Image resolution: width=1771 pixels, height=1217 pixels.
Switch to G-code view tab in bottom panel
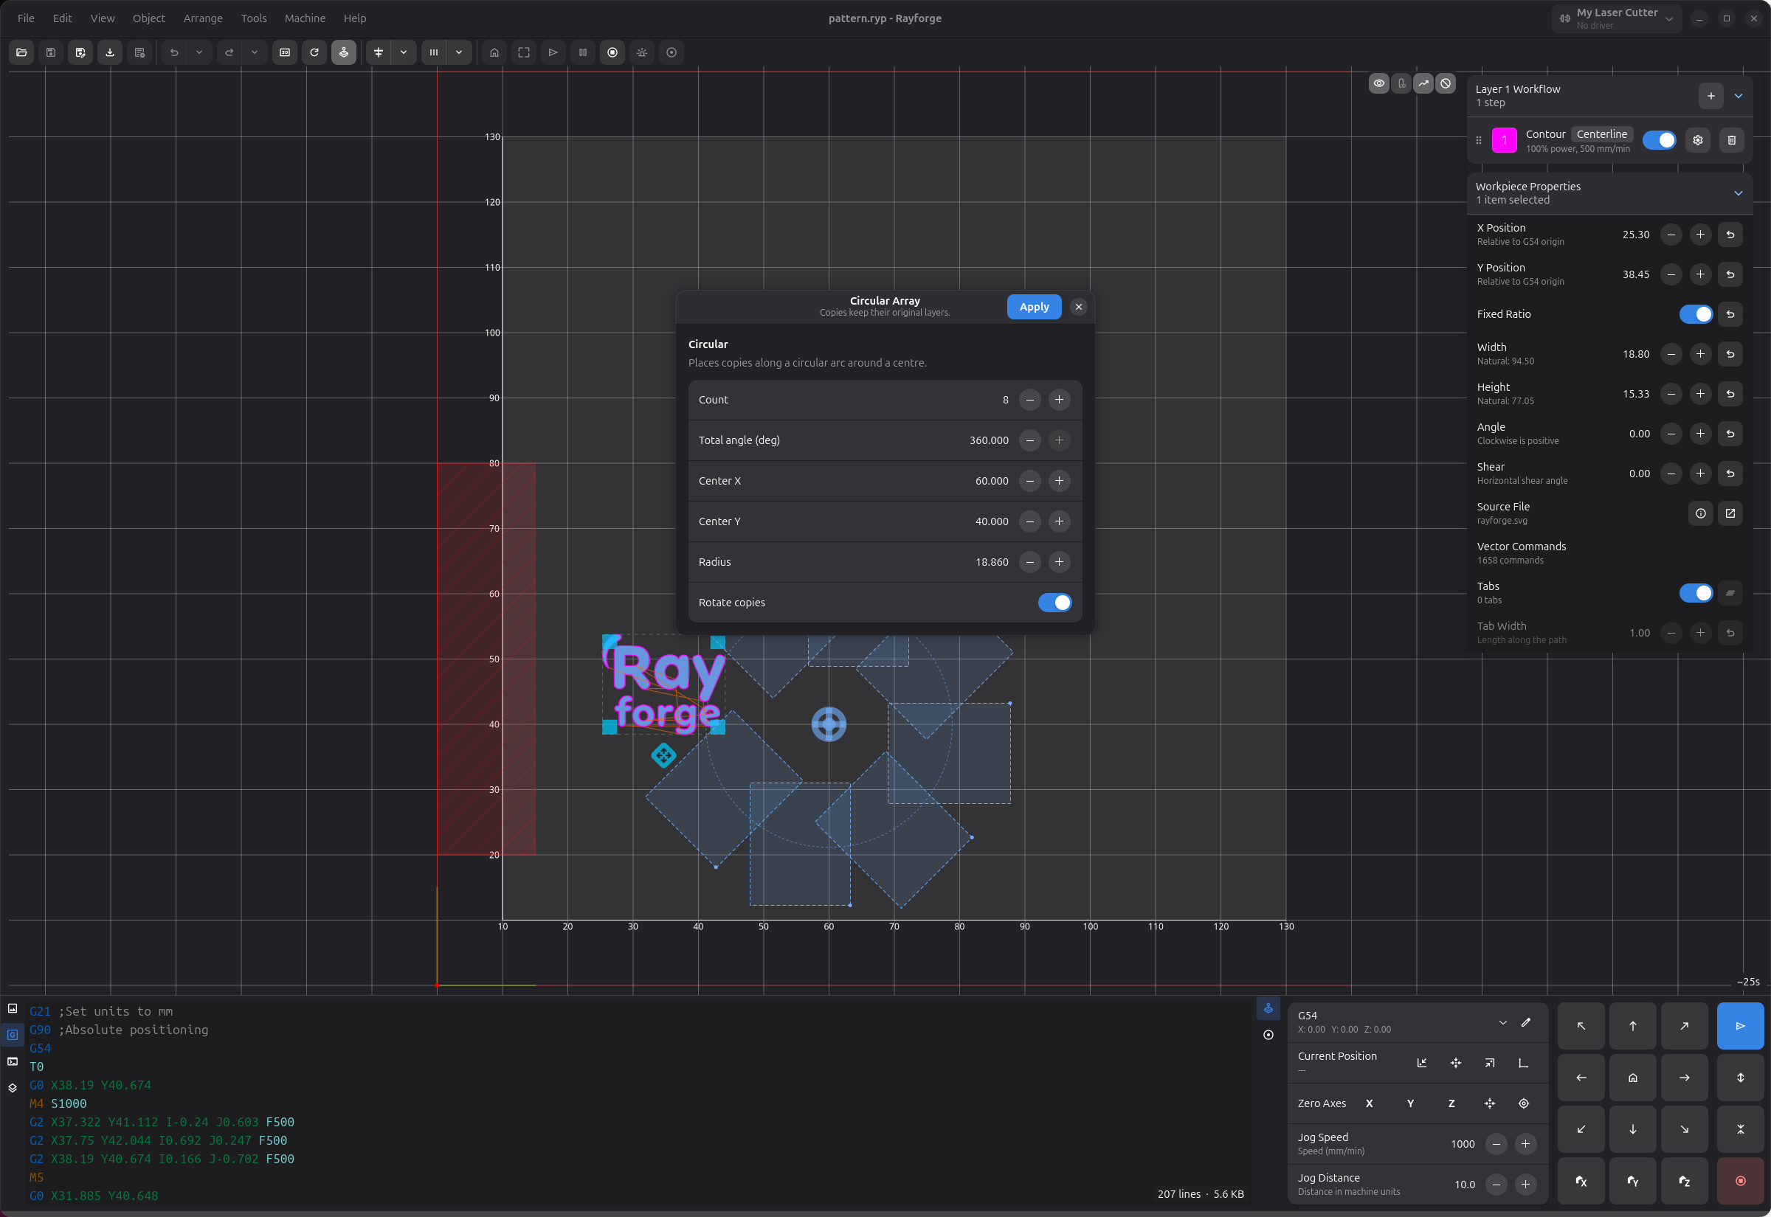(13, 1035)
